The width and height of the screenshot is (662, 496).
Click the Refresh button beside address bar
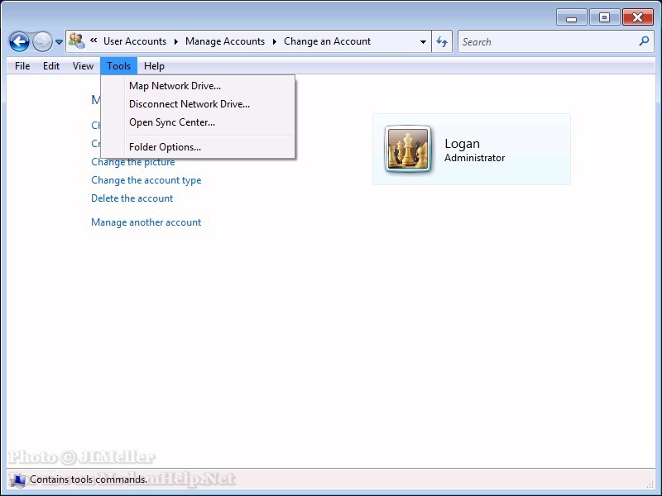pos(442,41)
